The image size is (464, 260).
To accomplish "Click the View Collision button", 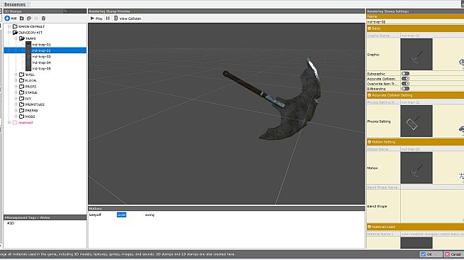I will 128,18.
